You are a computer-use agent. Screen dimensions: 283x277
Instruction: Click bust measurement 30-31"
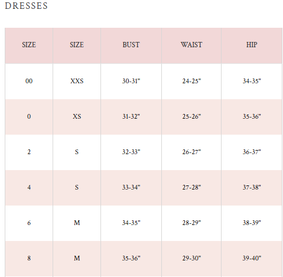pyautogui.click(x=131, y=81)
